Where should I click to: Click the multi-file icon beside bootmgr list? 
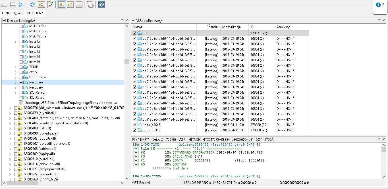(21, 103)
